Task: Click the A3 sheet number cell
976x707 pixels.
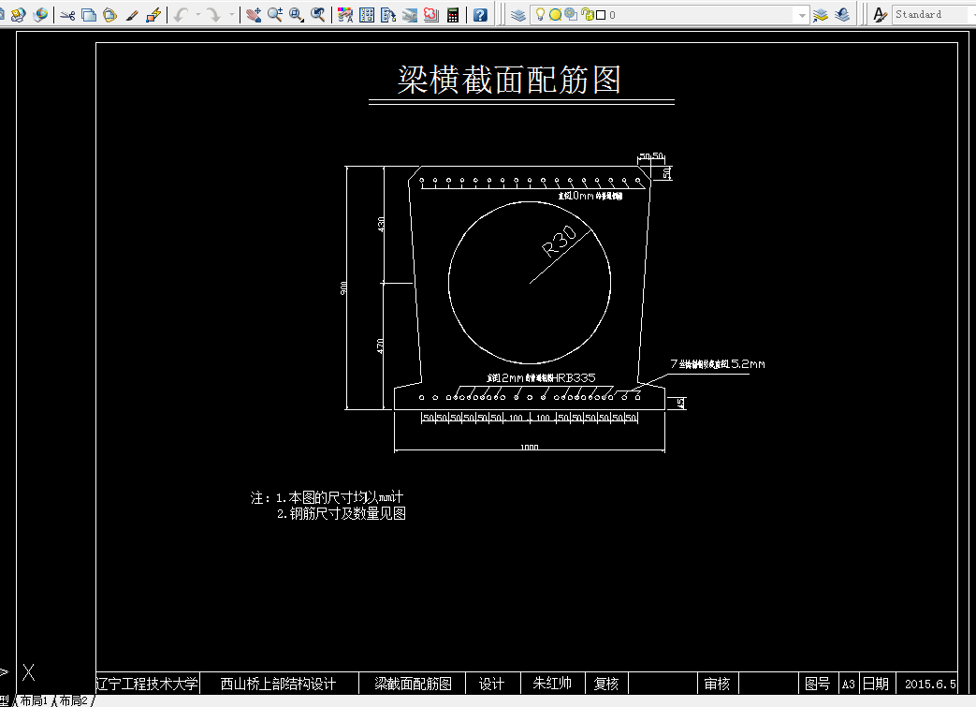Action: click(x=849, y=684)
